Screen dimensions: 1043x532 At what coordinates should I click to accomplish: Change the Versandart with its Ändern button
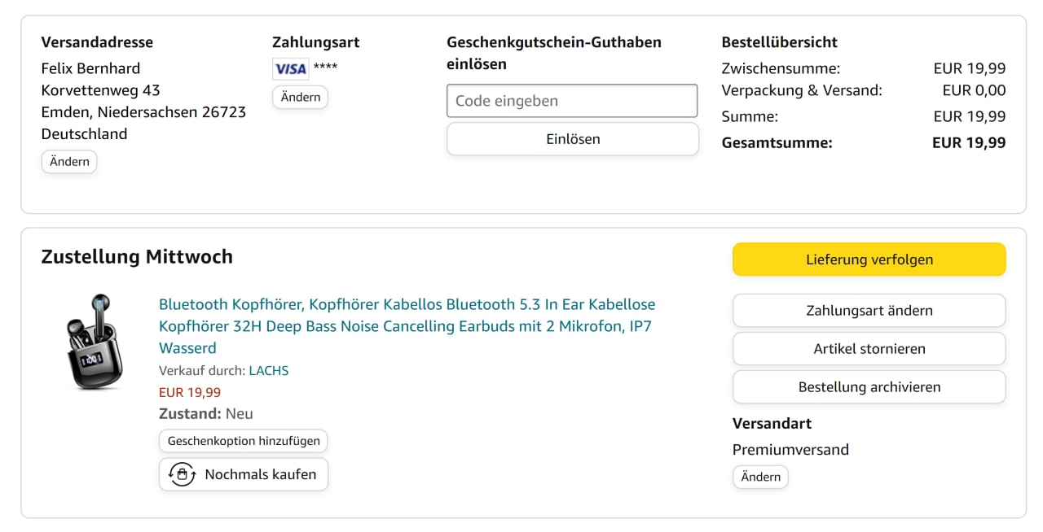tap(760, 477)
